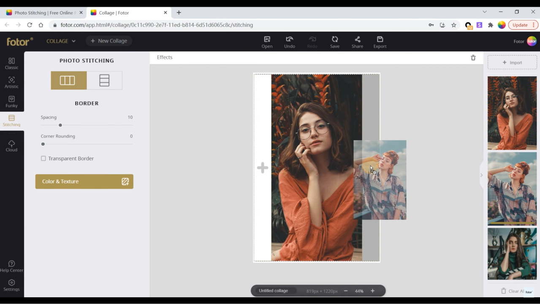Enable the Transparent Border checkbox

(43, 158)
